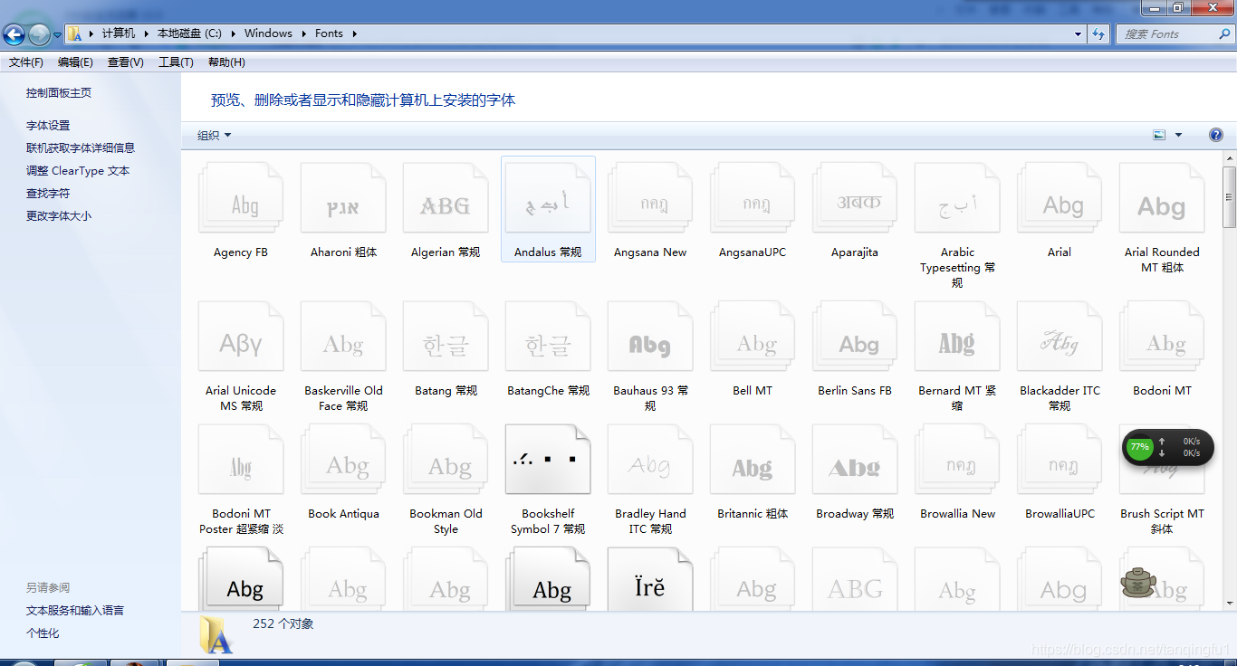1237x666 pixels.
Task: Select the AngsanaUPC font icon
Action: (x=753, y=199)
